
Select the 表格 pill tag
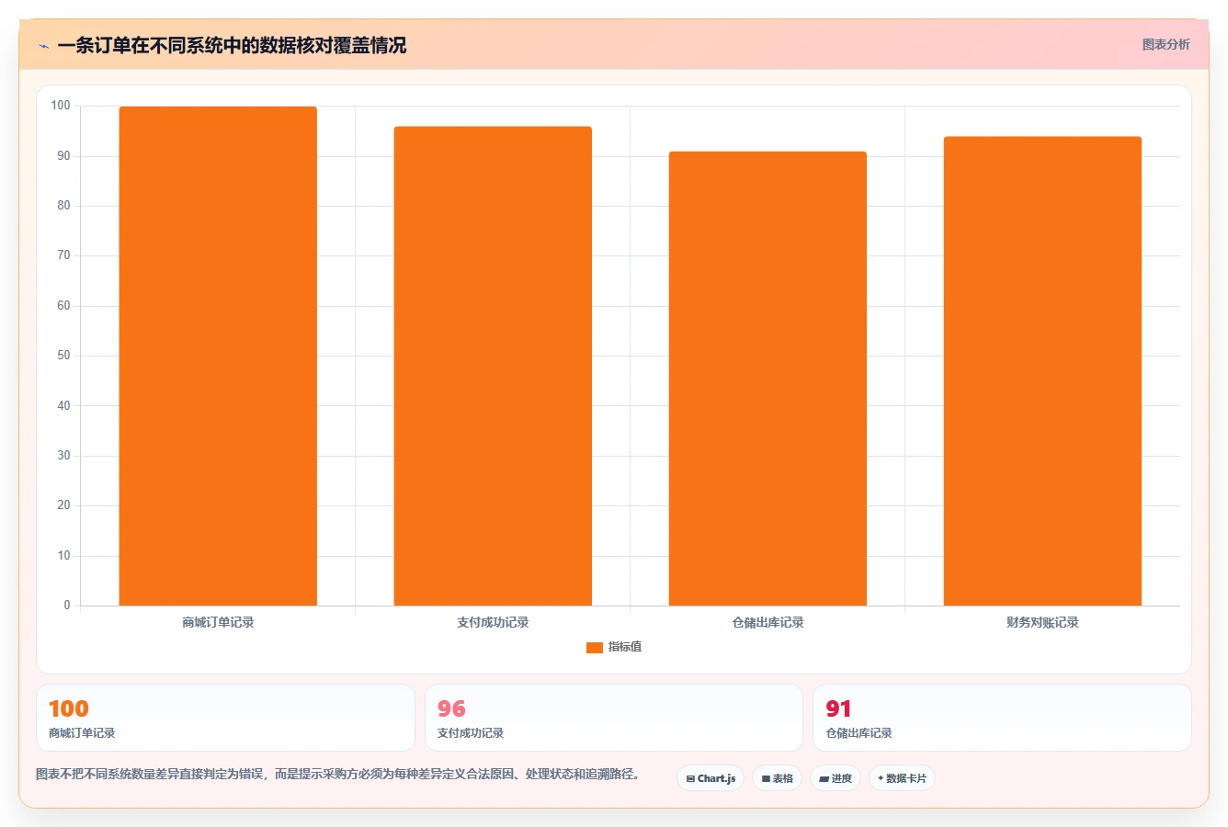tap(777, 778)
